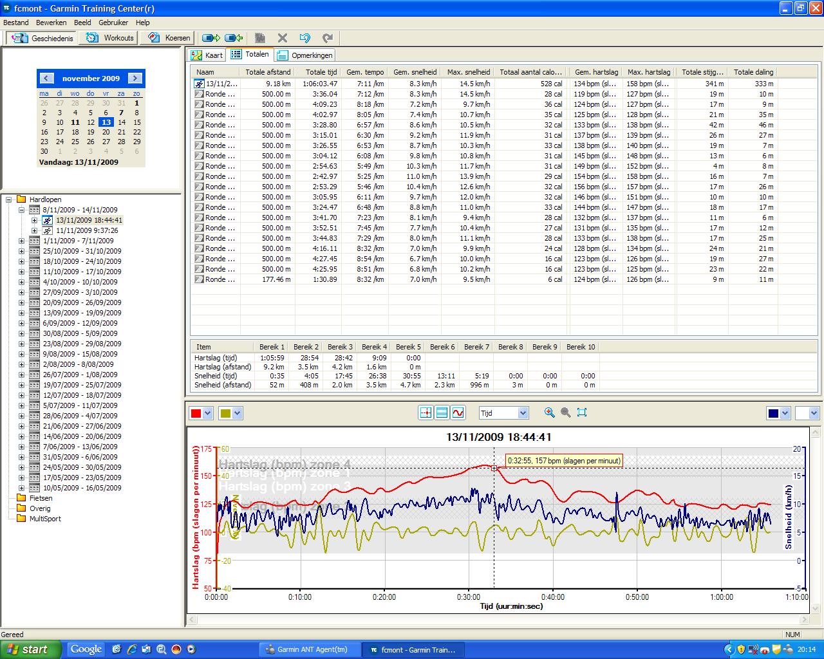Click the red series color swatch
The width and height of the screenshot is (824, 659).
(196, 414)
